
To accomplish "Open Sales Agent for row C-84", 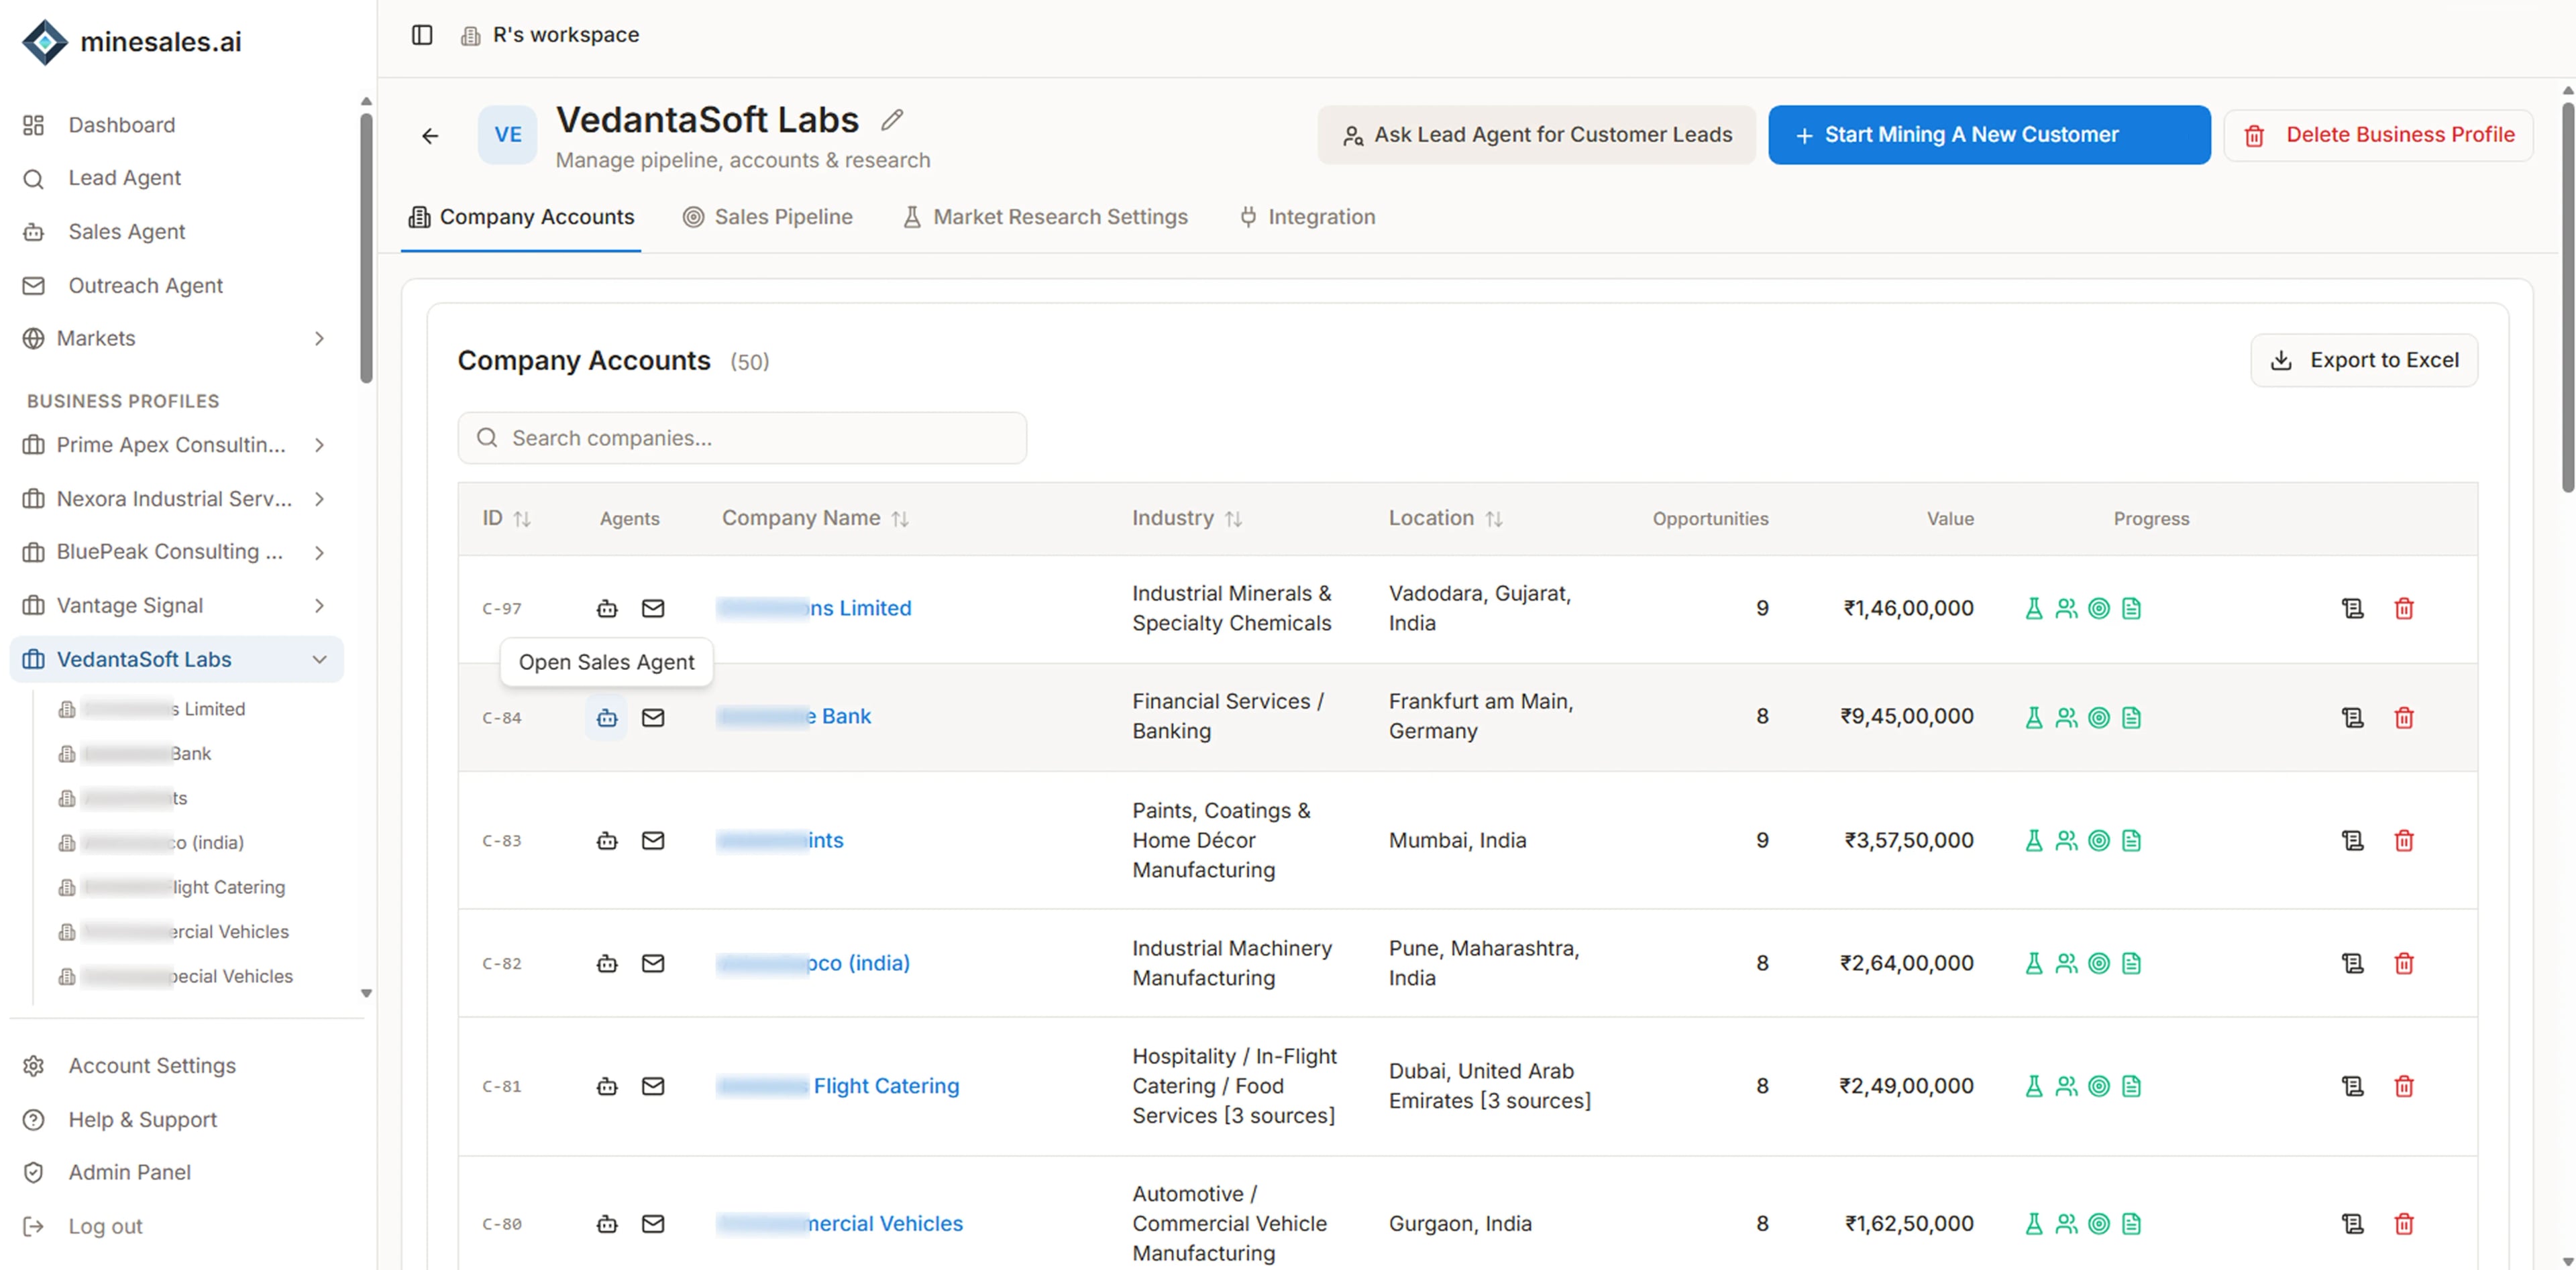I will tap(607, 717).
